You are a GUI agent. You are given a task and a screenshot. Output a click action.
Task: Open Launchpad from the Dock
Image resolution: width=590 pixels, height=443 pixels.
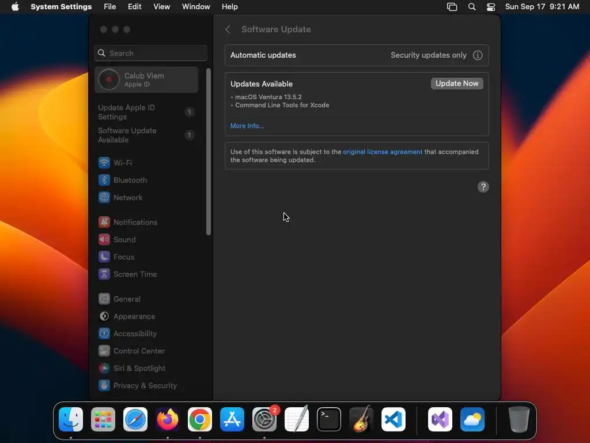103,419
